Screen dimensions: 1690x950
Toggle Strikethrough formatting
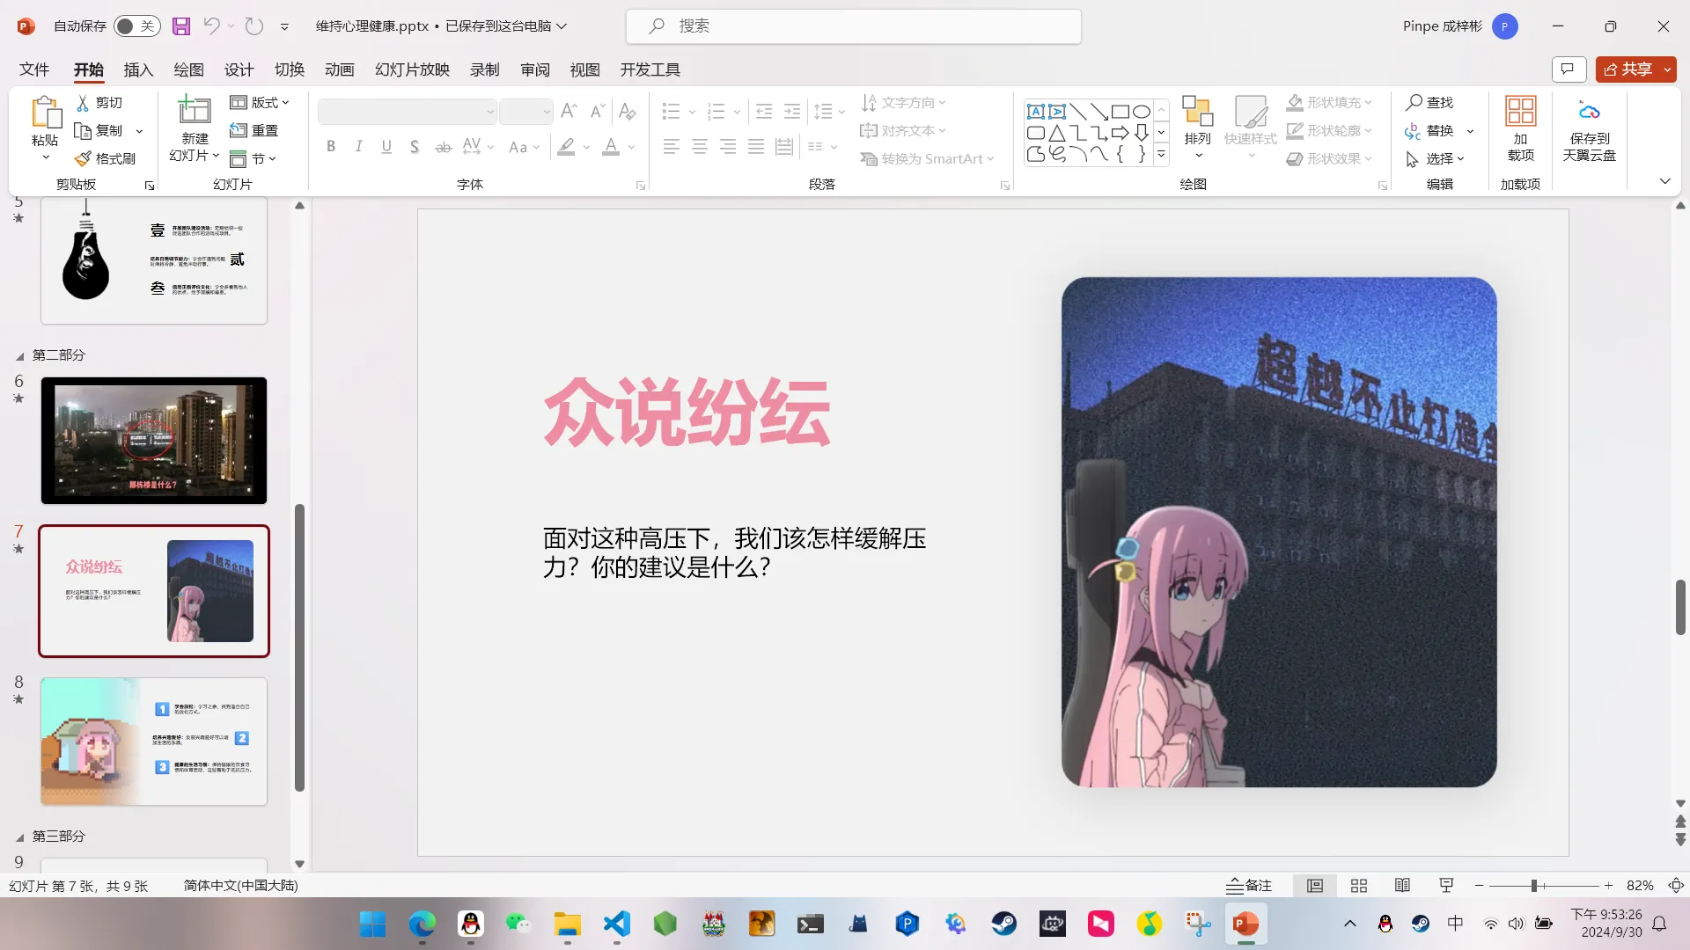[444, 147]
